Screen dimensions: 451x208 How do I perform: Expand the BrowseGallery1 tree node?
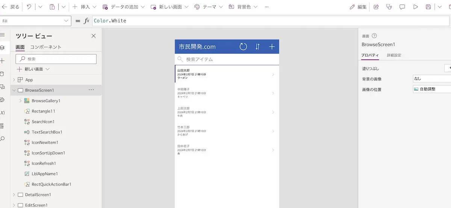[x=20, y=101]
